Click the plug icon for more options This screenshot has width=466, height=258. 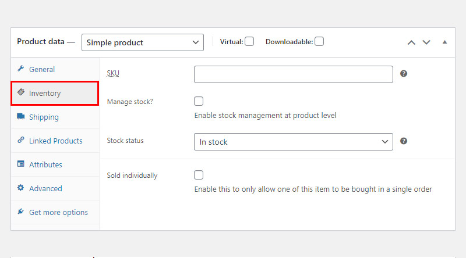click(x=20, y=212)
